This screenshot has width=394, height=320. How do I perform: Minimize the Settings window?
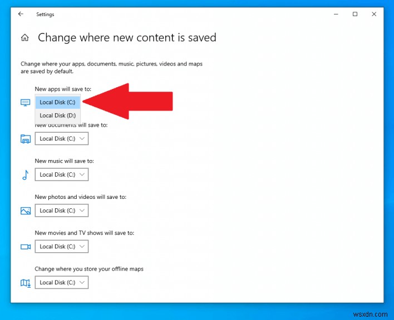pos(336,14)
